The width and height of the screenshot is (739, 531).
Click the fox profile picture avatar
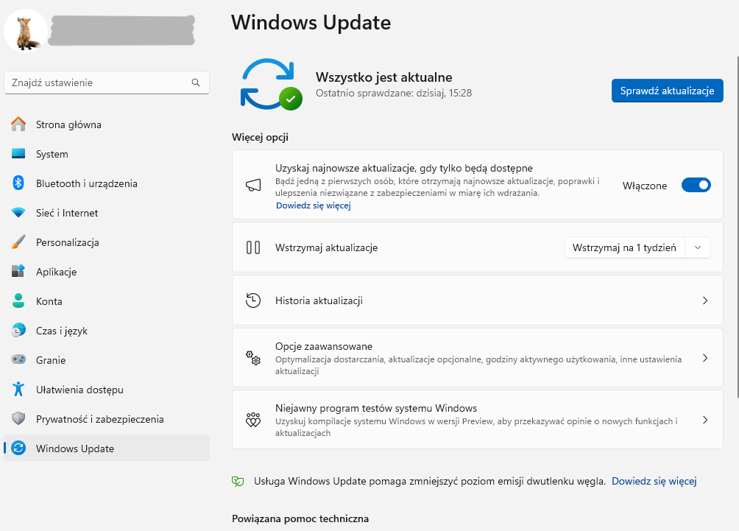[x=26, y=31]
